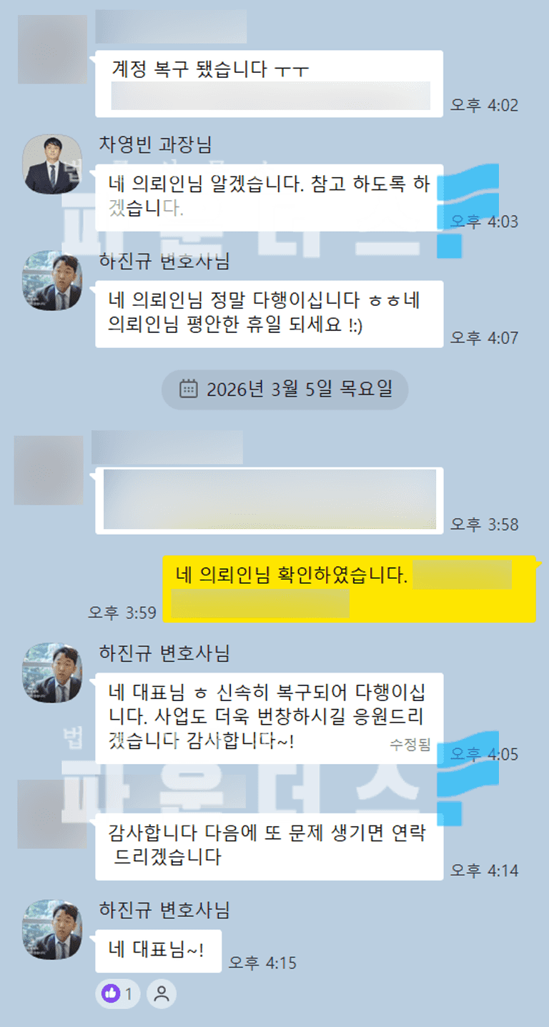
Task: Select the 네 대표님~! message bubble
Action: click(x=159, y=951)
